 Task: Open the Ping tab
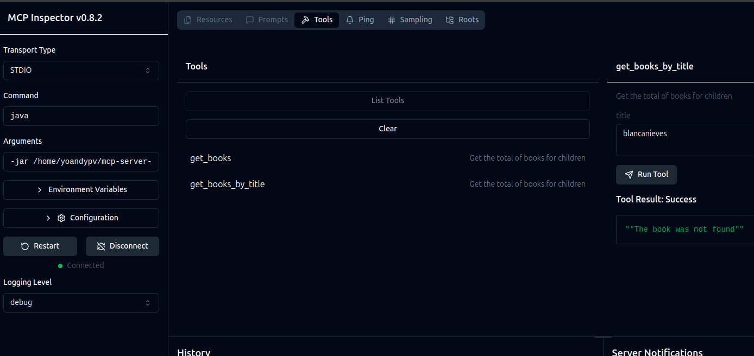(360, 20)
